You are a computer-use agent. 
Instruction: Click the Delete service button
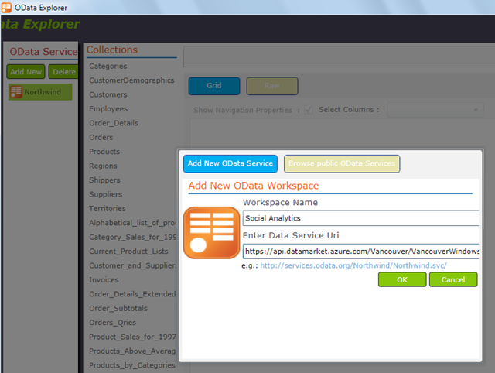(63, 72)
